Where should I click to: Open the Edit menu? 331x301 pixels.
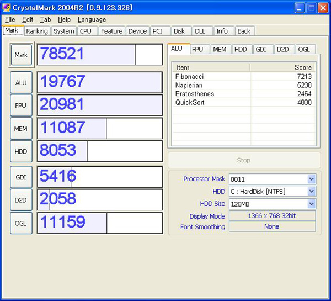coord(28,19)
